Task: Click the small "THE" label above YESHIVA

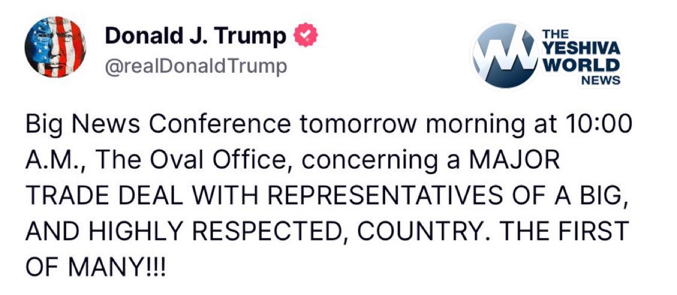Action: click(553, 35)
